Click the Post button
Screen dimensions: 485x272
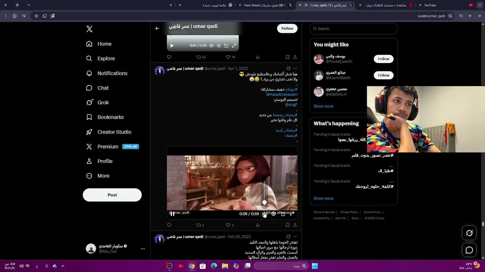[x=112, y=195]
